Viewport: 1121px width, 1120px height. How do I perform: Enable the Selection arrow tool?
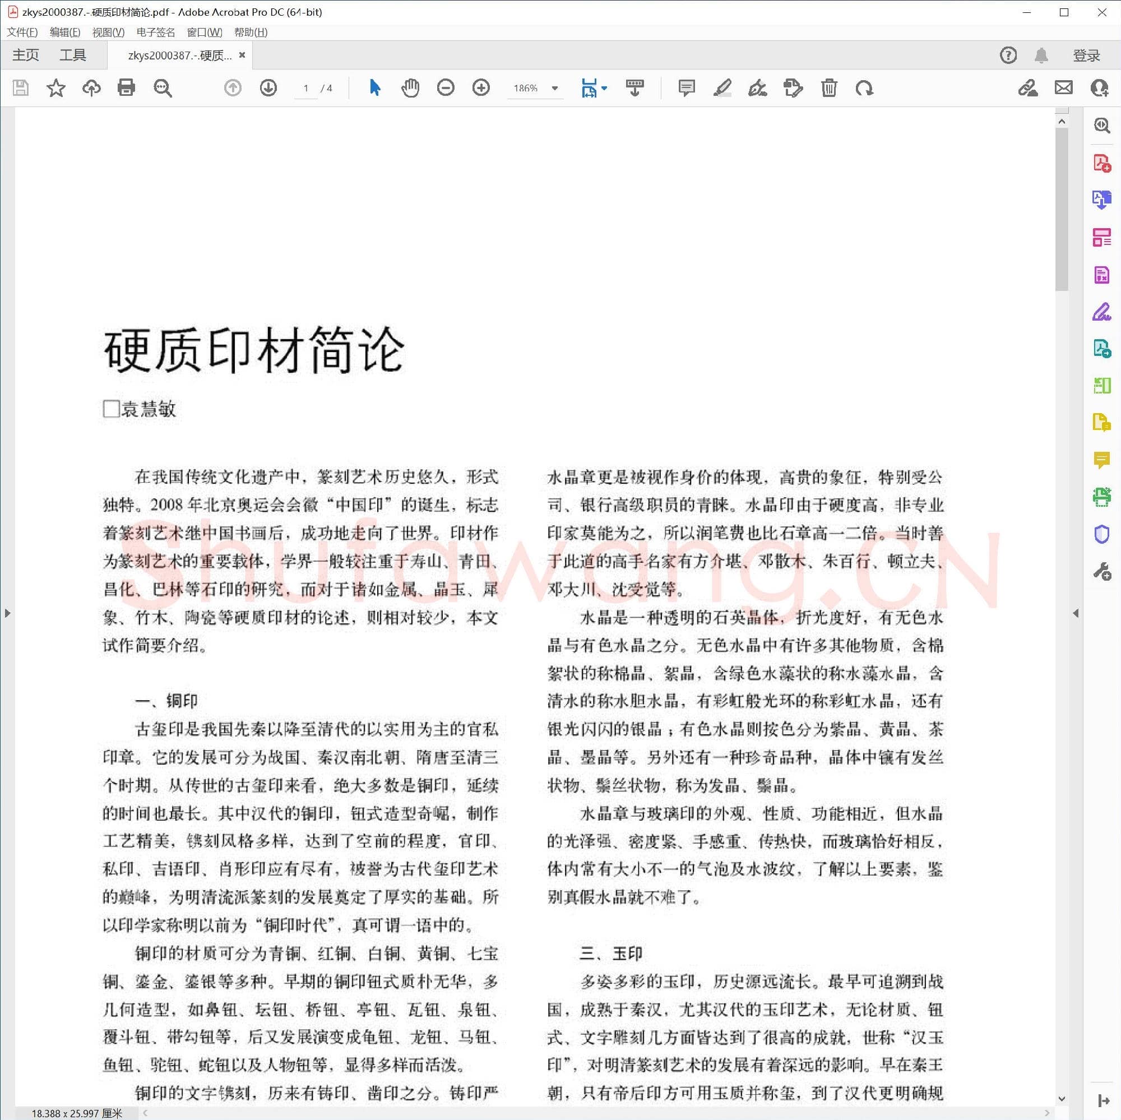[x=375, y=88]
